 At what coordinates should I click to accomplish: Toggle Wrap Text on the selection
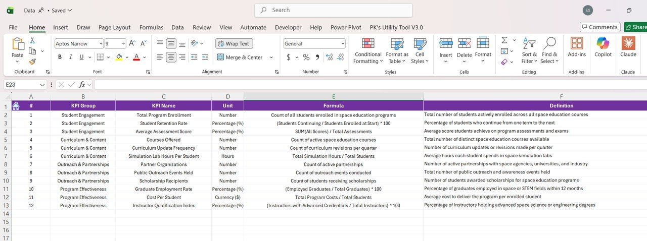234,44
